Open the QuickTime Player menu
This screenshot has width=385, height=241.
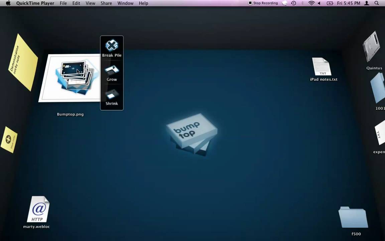click(35, 3)
